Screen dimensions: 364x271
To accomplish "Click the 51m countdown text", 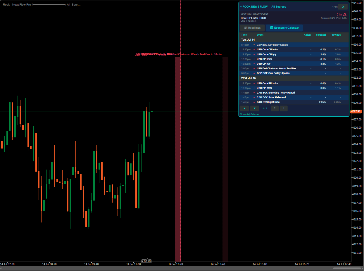I will pyautogui.click(x=339, y=14).
